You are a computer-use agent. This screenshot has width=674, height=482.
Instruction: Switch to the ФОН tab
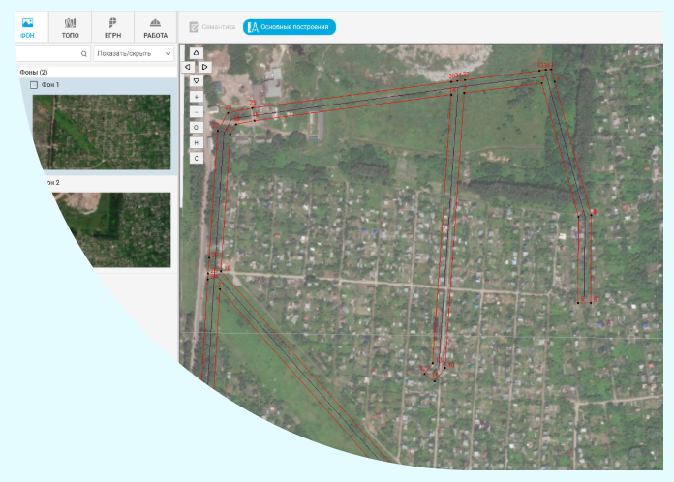pos(27,27)
